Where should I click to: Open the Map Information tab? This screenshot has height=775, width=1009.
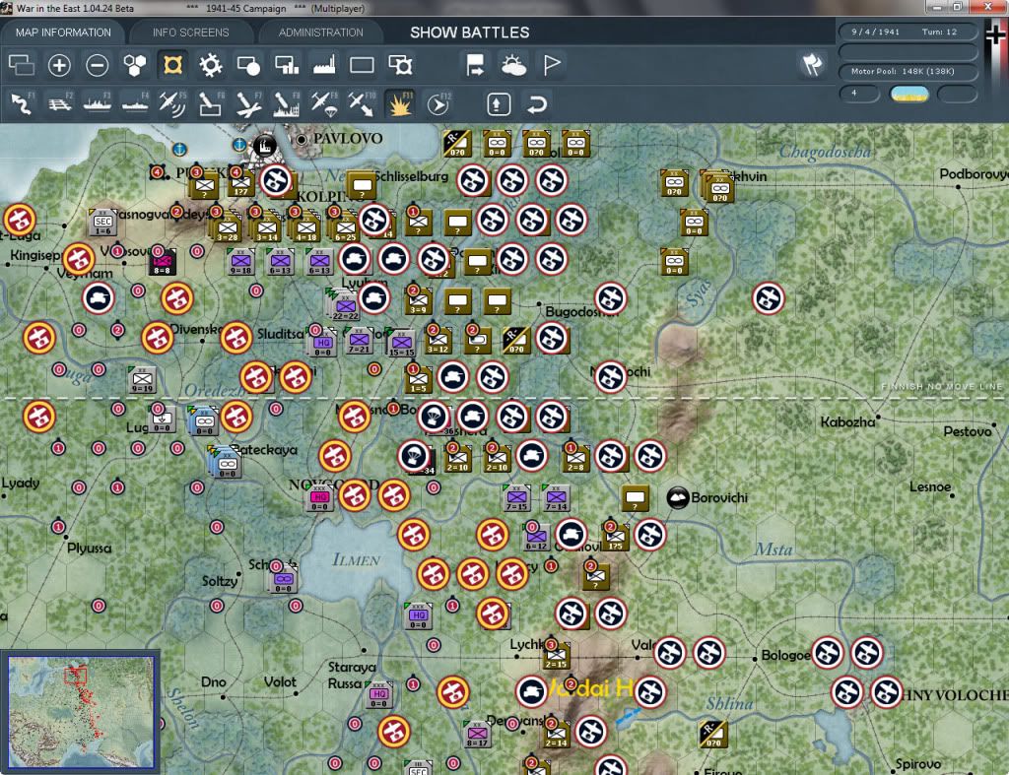click(63, 32)
